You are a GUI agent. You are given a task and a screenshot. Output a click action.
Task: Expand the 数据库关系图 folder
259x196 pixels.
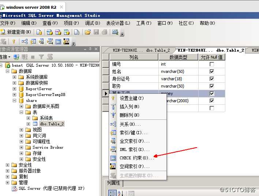[21, 106]
